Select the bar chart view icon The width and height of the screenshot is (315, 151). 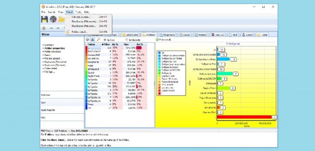click(x=92, y=40)
